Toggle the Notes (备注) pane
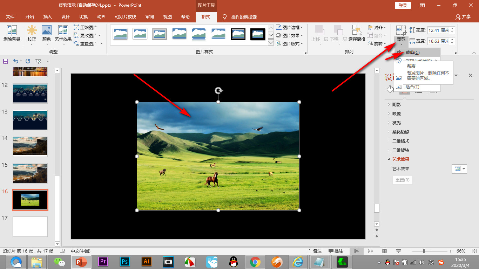 click(315, 251)
